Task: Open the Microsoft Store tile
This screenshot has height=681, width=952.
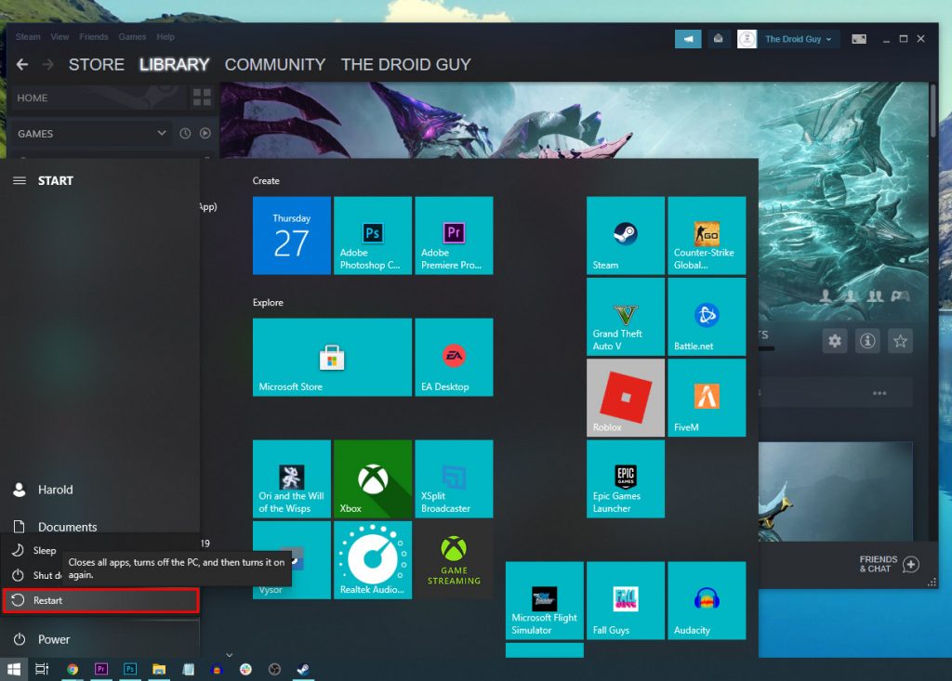Action: click(x=332, y=358)
